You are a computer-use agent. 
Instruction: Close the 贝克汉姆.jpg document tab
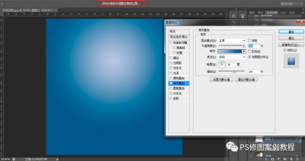click(56, 10)
